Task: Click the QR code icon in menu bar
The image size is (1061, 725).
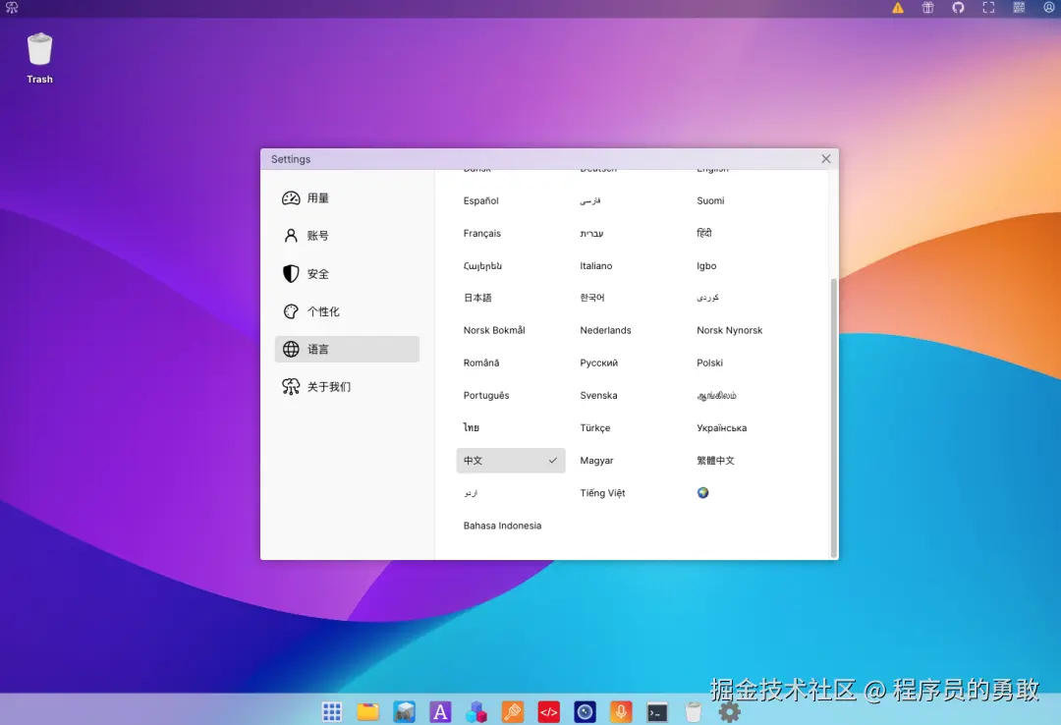Action: tap(1019, 7)
